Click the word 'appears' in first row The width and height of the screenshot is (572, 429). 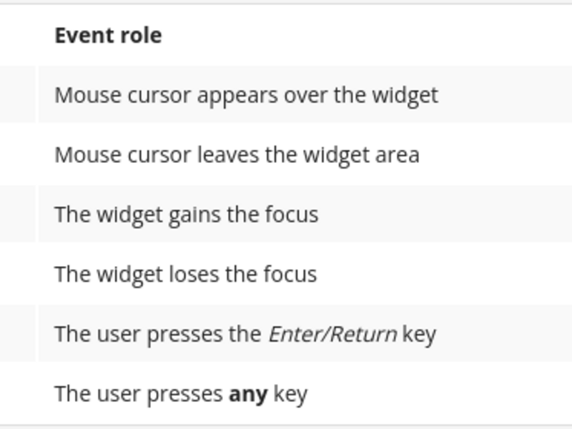coord(237,97)
